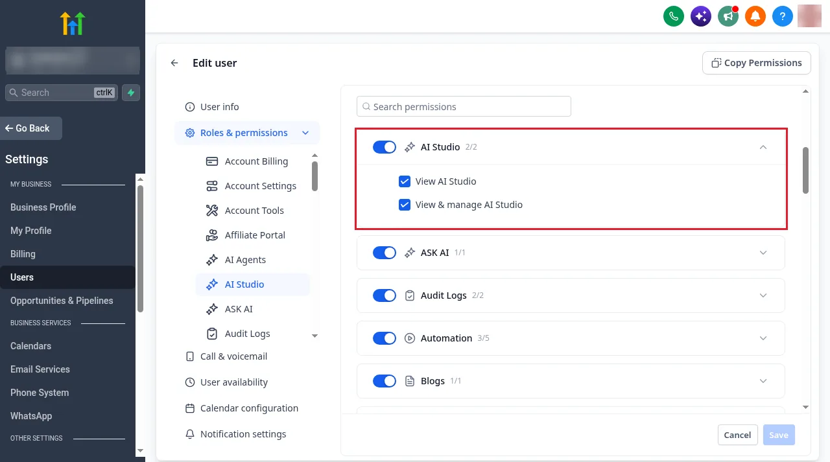Open Business Profile settings
This screenshot has height=462, width=830.
[43, 207]
